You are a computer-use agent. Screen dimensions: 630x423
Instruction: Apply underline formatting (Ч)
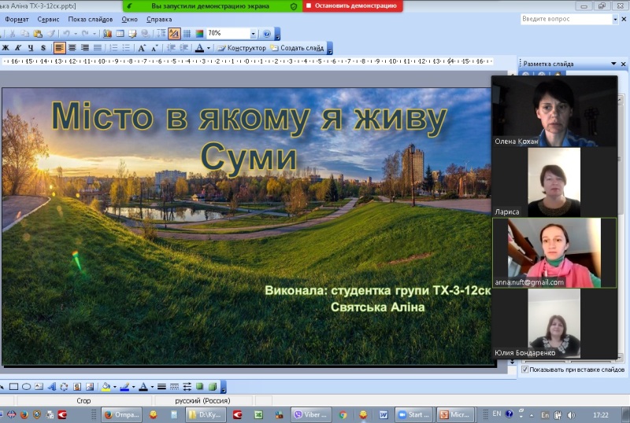pyautogui.click(x=31, y=48)
